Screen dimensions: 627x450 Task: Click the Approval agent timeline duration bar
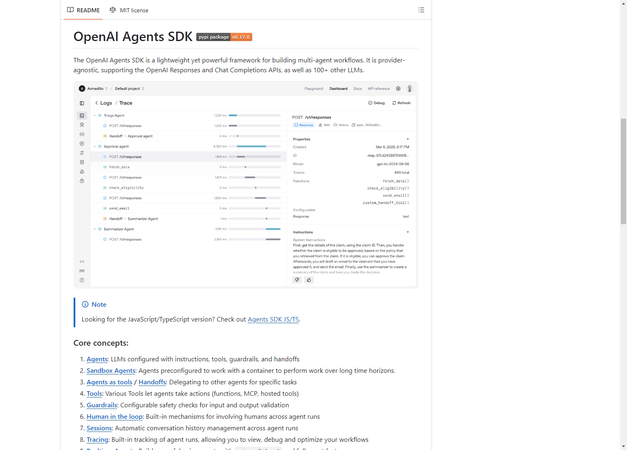click(x=251, y=147)
